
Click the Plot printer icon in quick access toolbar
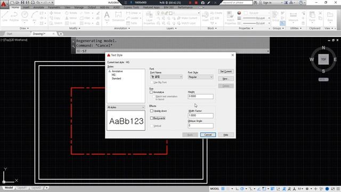coord(33,3)
